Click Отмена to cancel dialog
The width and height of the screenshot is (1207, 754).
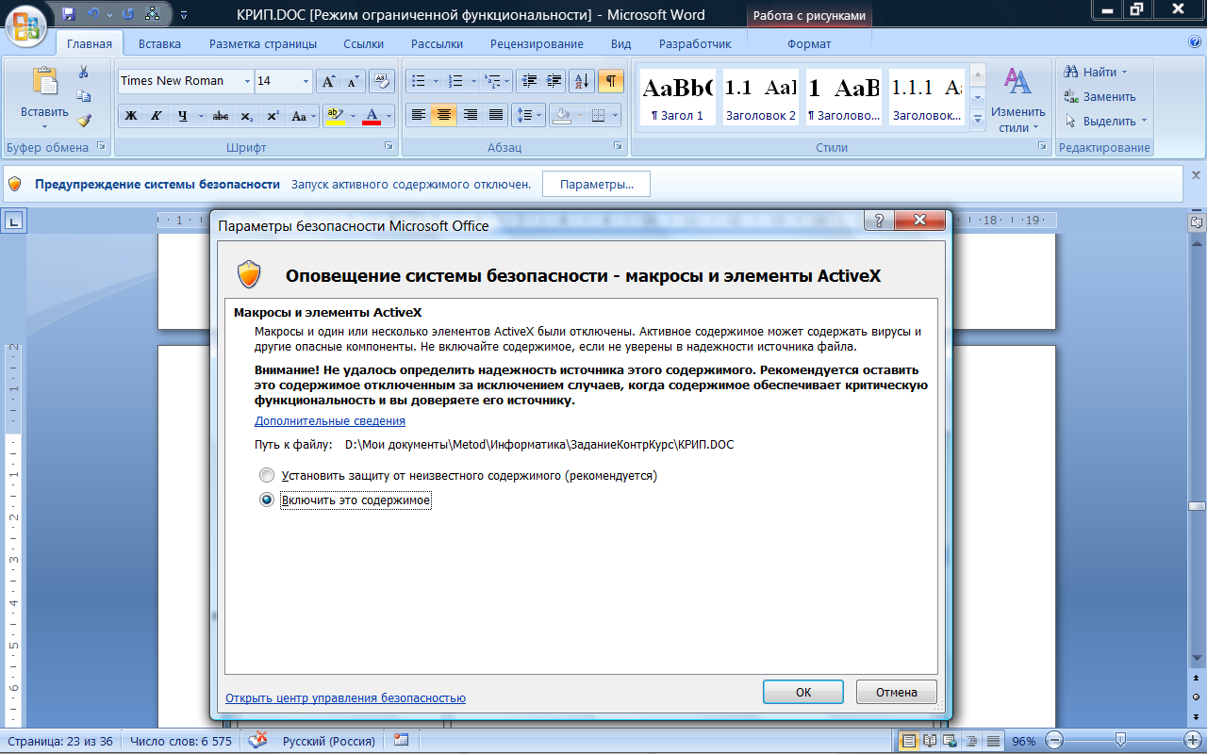[897, 692]
